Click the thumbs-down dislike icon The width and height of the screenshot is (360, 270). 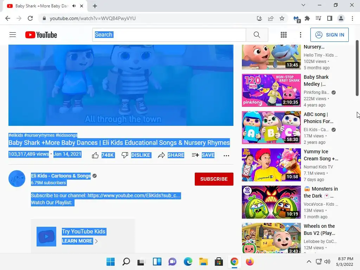click(x=125, y=155)
